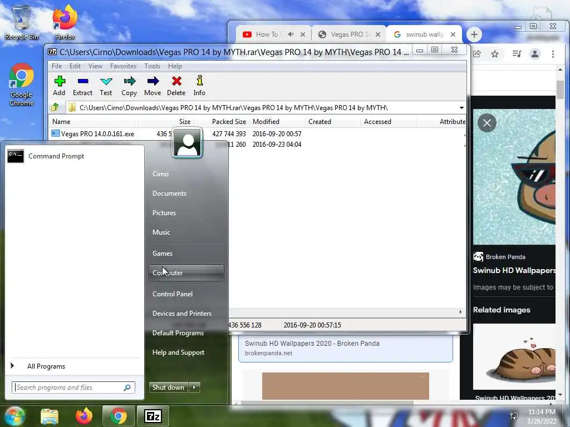Open the Edit menu in 7-Zip
The height and width of the screenshot is (427, 570).
(75, 66)
